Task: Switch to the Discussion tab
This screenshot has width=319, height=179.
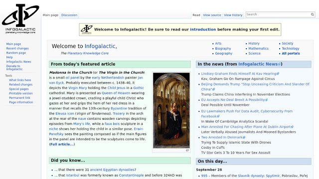Action: click(x=69, y=15)
